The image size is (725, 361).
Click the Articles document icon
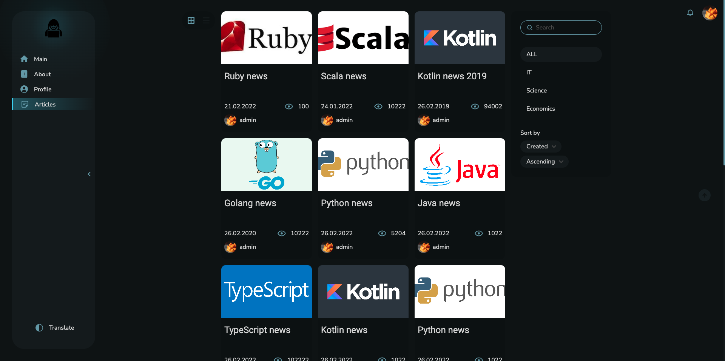tap(25, 104)
